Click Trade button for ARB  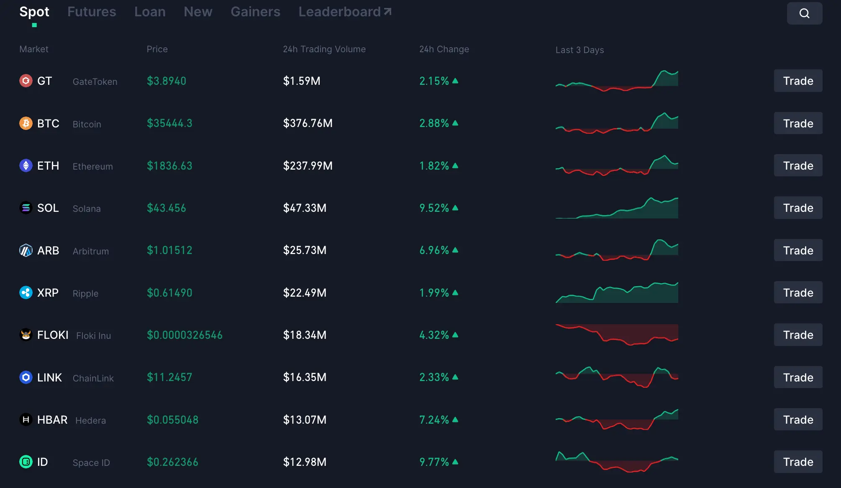click(x=798, y=250)
